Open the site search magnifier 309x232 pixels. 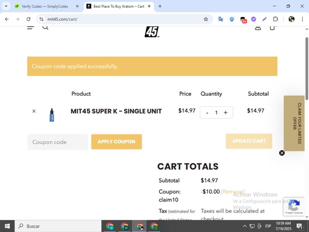45,28
